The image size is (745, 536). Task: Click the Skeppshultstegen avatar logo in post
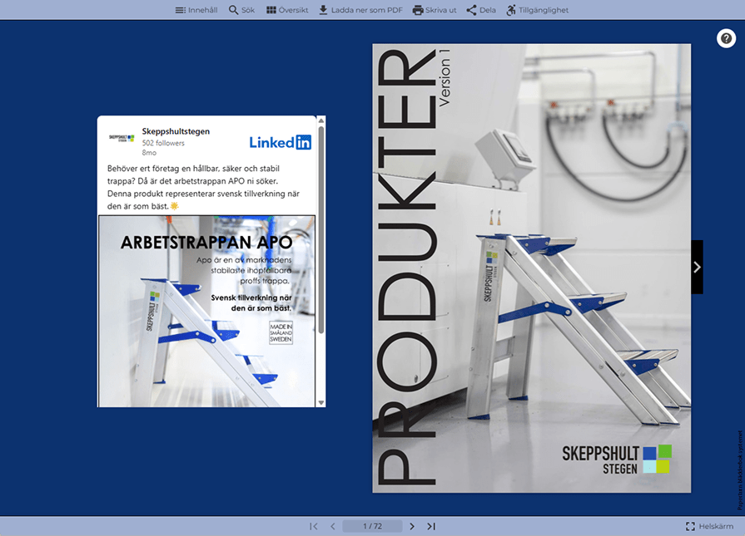pos(122,138)
